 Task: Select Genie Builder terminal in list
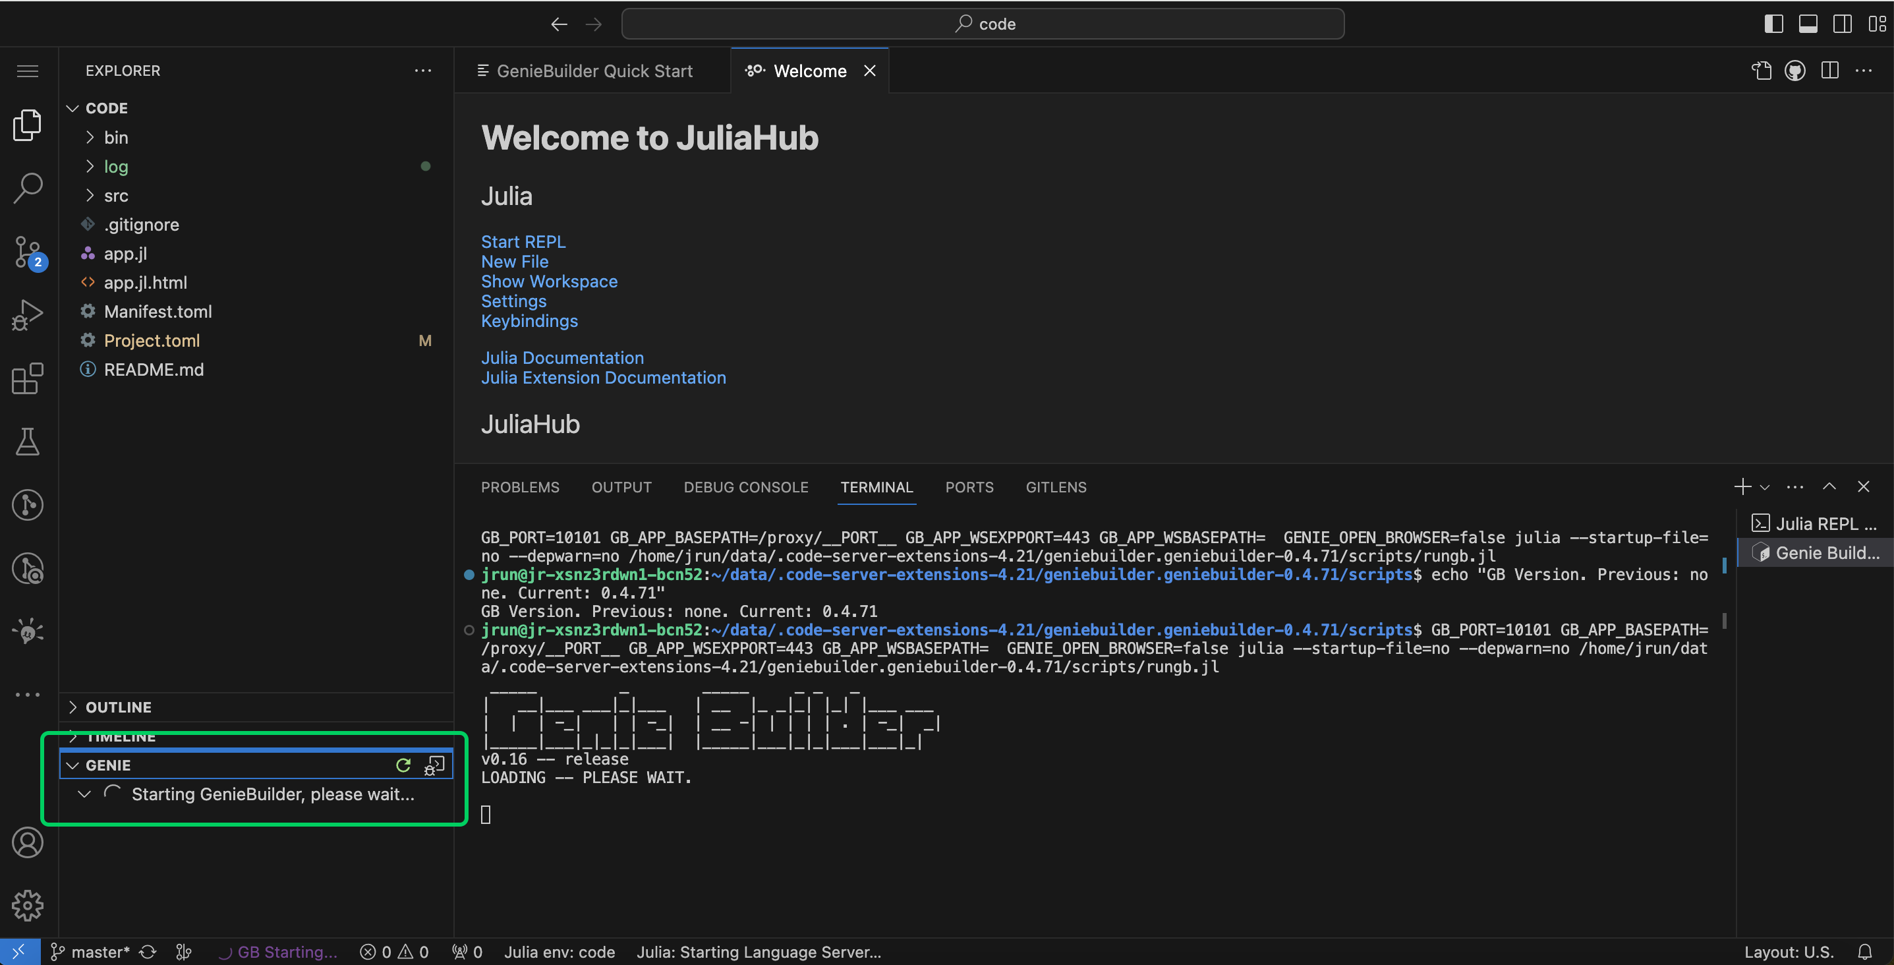(x=1816, y=553)
